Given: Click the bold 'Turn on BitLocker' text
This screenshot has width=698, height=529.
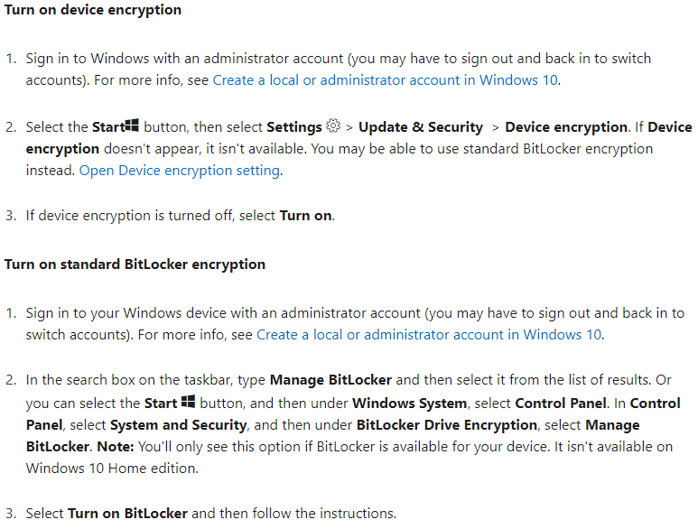Looking at the screenshot, I should pyautogui.click(x=127, y=514).
